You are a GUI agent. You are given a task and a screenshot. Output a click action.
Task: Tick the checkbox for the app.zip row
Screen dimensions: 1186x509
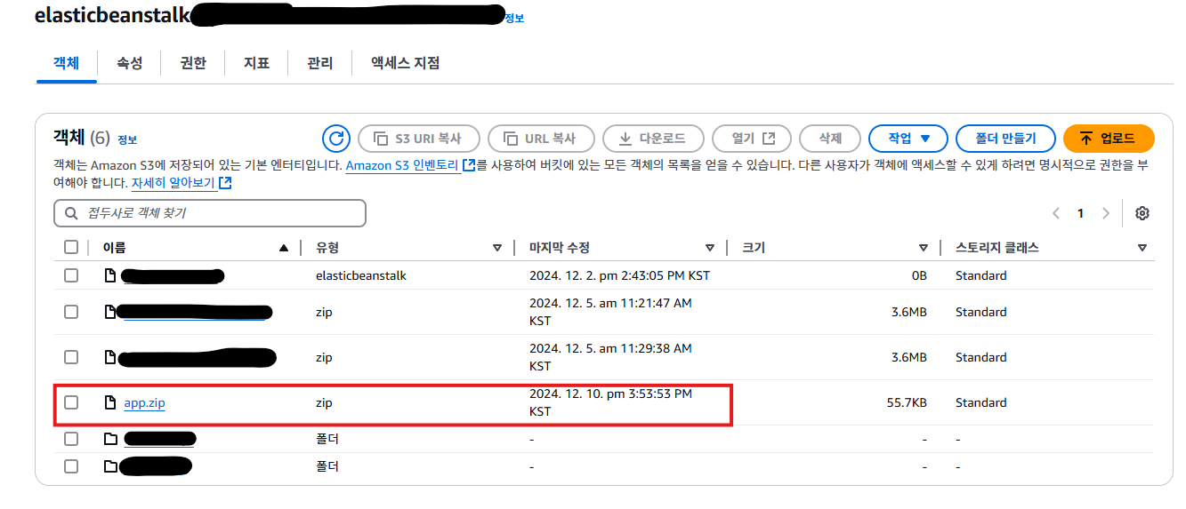point(71,402)
